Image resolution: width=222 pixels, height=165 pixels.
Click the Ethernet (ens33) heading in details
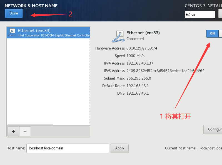(143, 33)
